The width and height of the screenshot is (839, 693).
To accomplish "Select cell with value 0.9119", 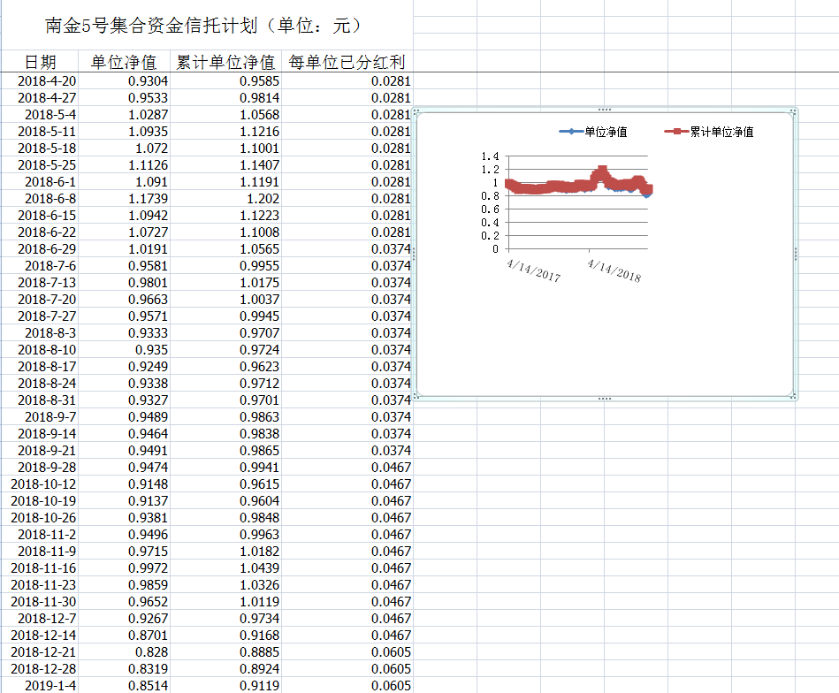I will [x=225, y=686].
